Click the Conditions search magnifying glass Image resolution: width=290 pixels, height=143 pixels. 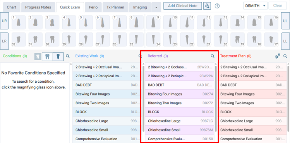coord(68,56)
